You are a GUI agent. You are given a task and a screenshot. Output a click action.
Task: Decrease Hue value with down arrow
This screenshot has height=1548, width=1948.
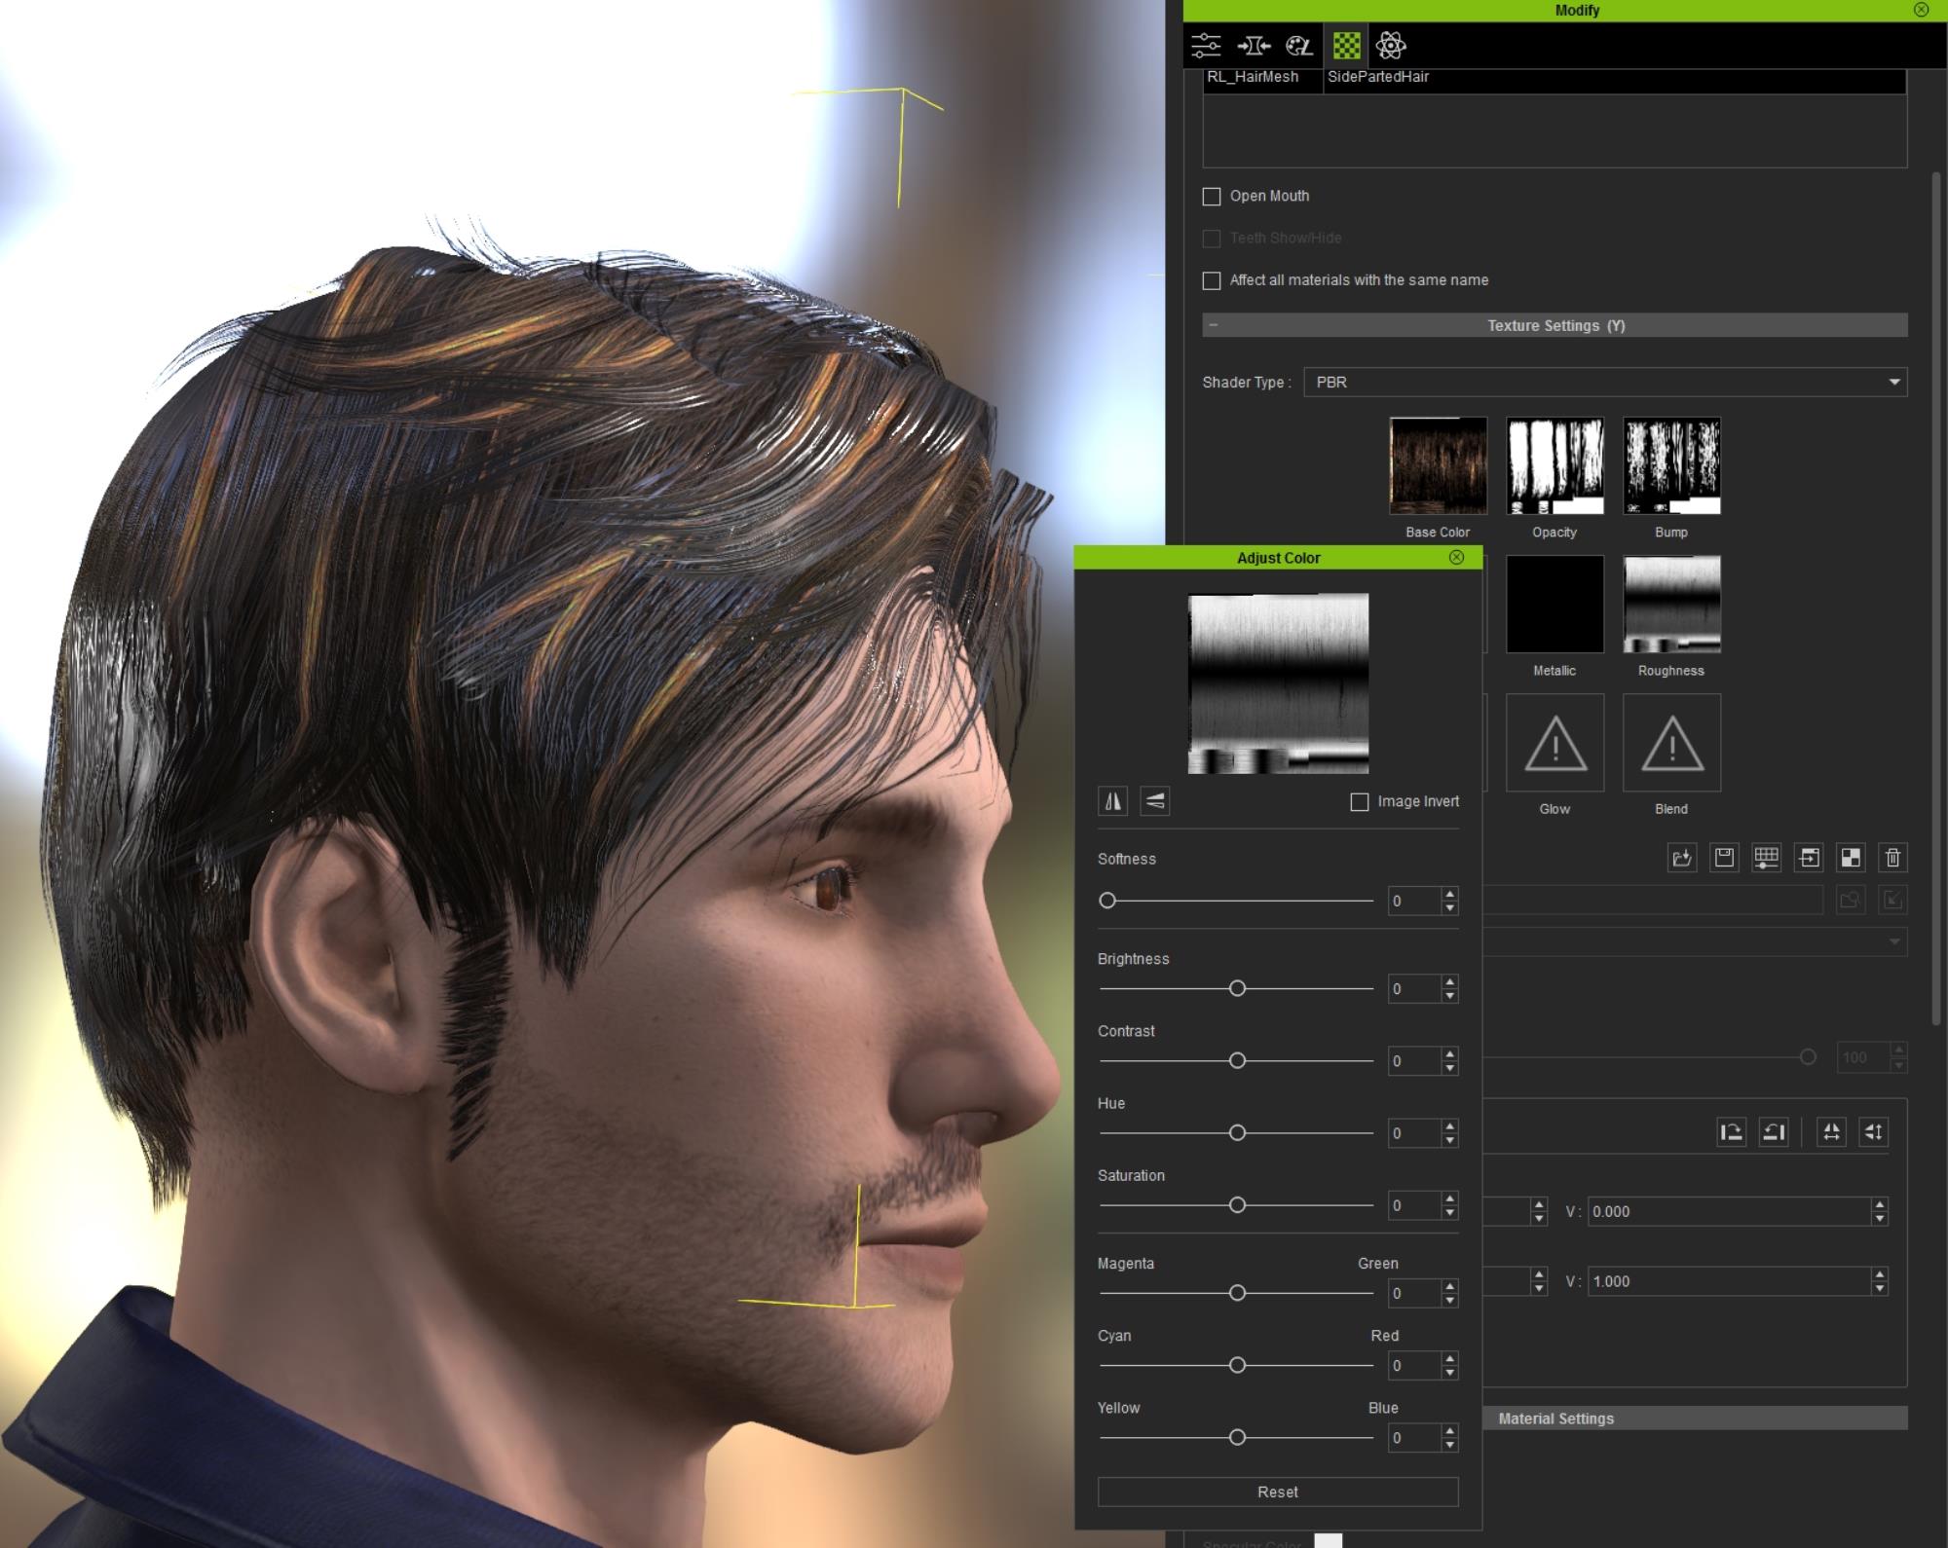(1450, 1140)
